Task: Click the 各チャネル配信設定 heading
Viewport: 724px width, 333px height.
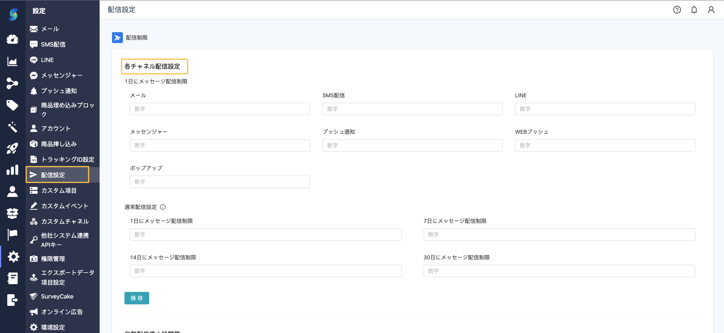Action: (152, 66)
